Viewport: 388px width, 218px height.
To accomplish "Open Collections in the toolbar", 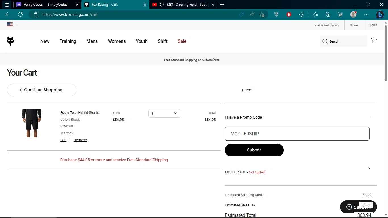I will (328, 14).
